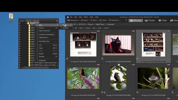Screen dimensions: 178x100
Task: Click RAW badge on black cat thumbnail
Action: [133, 31]
